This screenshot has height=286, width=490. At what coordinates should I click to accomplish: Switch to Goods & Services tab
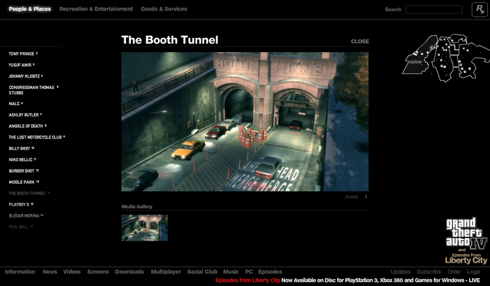tap(164, 9)
